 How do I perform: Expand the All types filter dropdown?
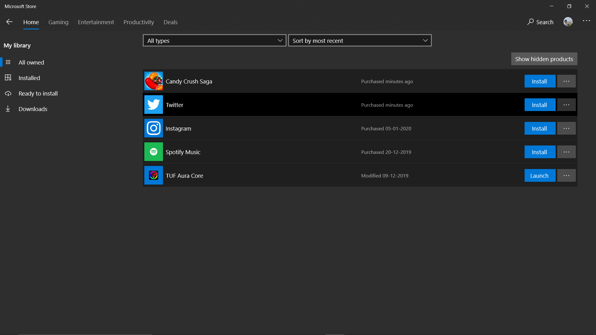coord(214,40)
